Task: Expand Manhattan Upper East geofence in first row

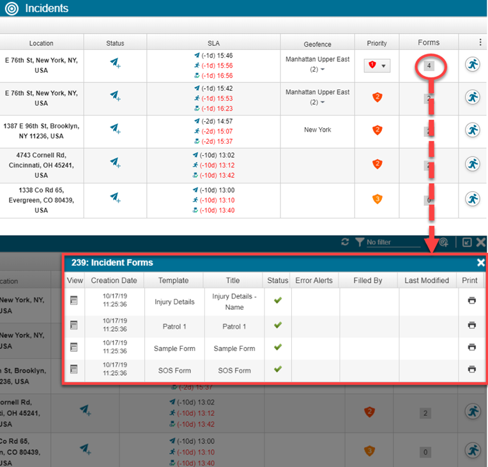Action: point(323,69)
